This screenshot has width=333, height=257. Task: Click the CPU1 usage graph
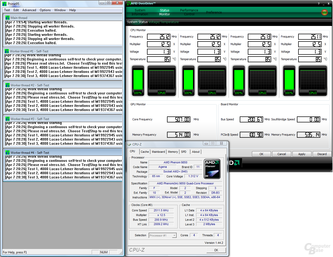coord(212,81)
